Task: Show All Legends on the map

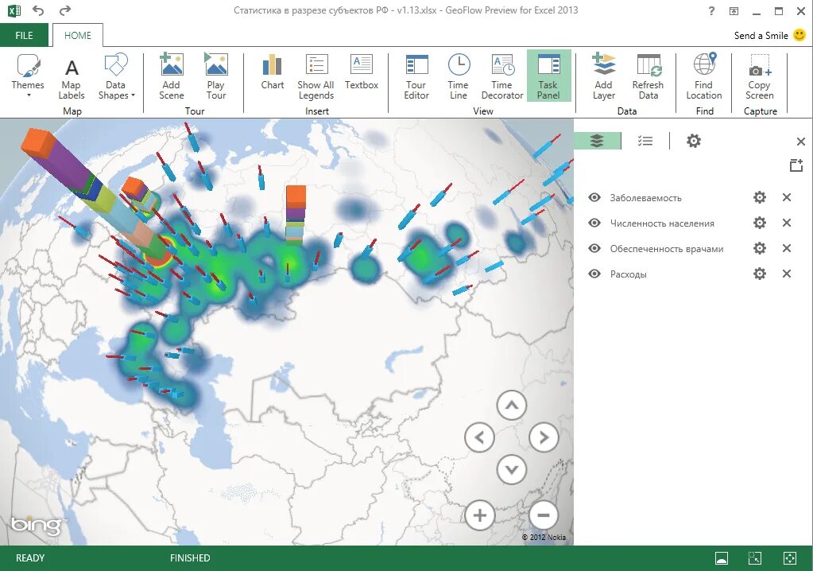Action: 316,76
